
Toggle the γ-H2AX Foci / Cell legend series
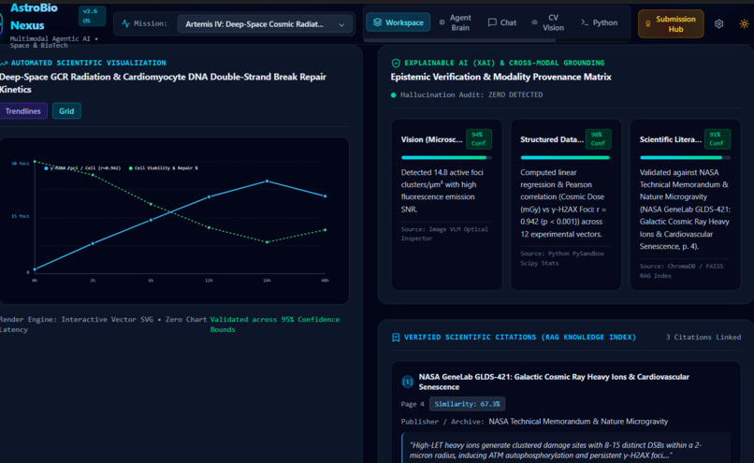(82, 168)
